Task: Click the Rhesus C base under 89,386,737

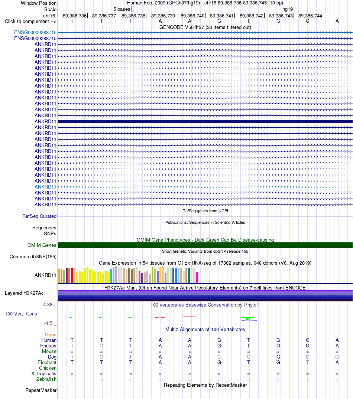Action: click(101, 346)
